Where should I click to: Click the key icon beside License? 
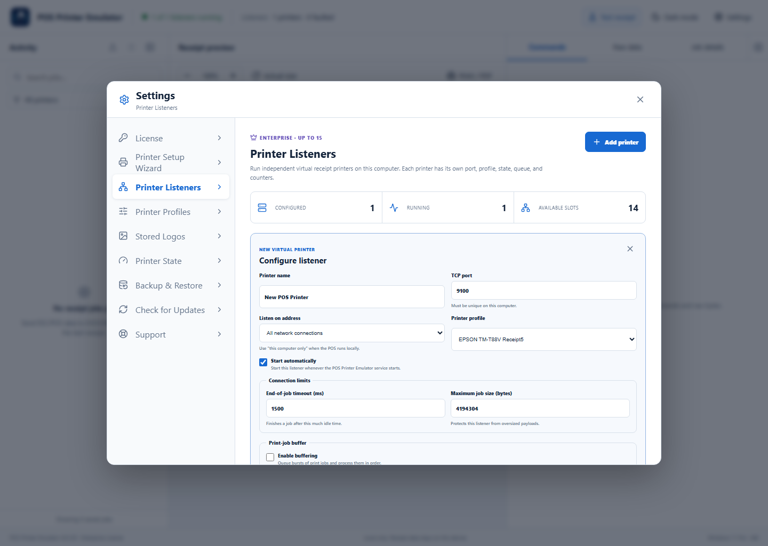[x=123, y=138]
